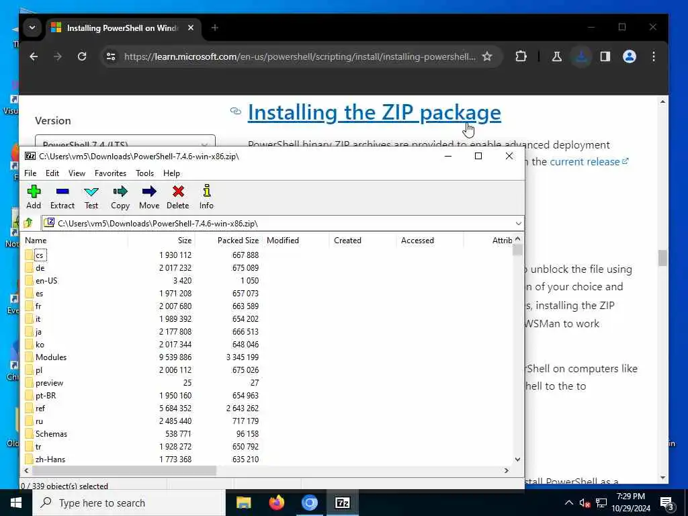Show Chrome downloads
This screenshot has width=688, height=516.
click(x=581, y=56)
